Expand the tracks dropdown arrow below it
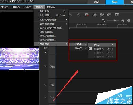Viewport: 133px width, 105px height. coord(45,53)
